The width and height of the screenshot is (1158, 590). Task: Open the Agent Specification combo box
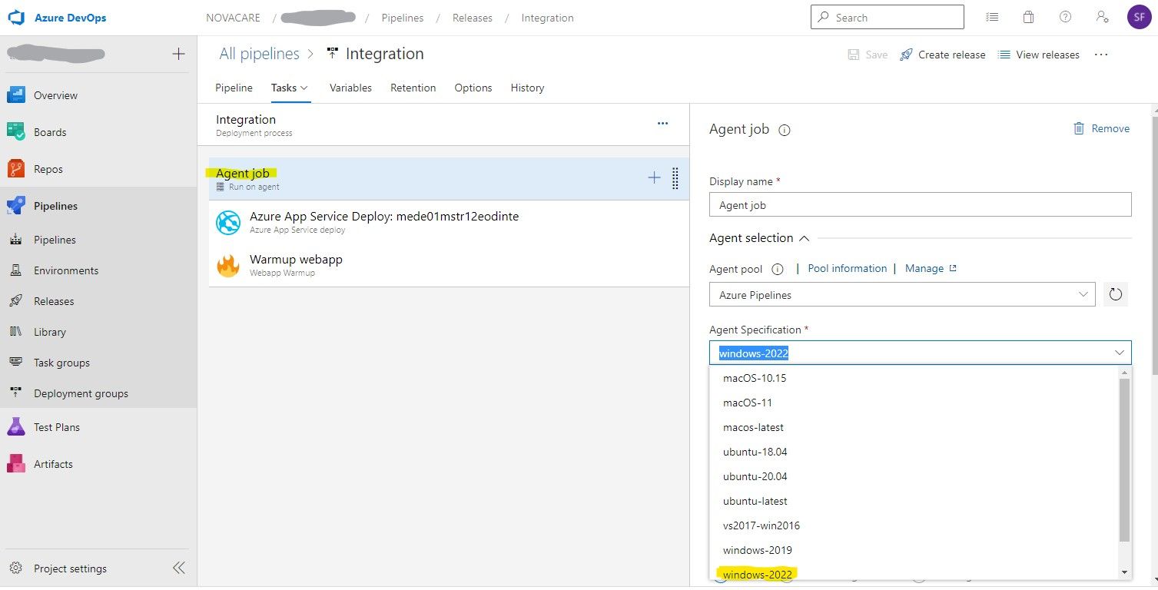pyautogui.click(x=920, y=353)
